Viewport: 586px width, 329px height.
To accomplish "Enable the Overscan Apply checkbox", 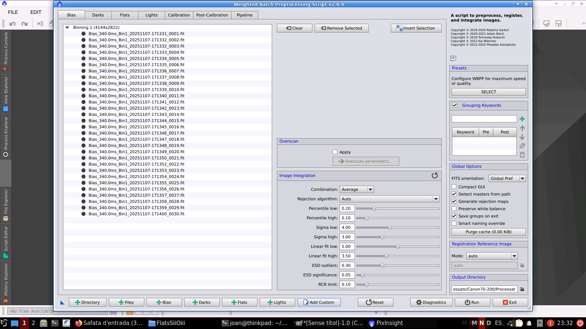I will (335, 152).
